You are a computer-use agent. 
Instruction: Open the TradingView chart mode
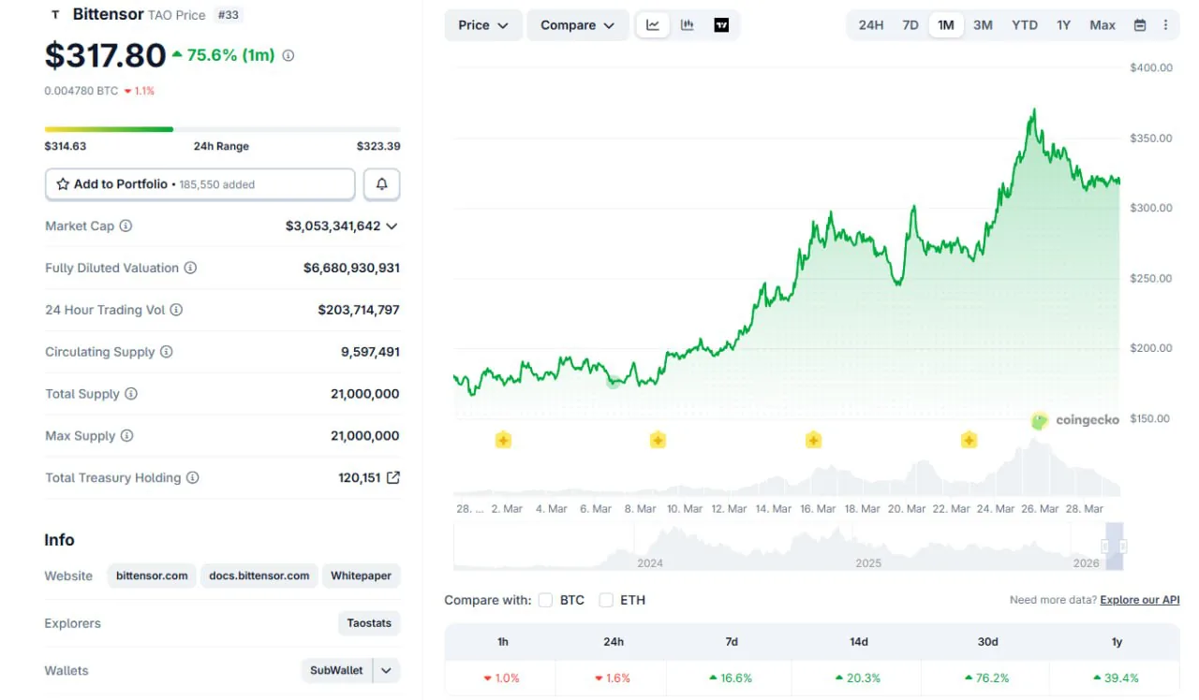coord(720,25)
